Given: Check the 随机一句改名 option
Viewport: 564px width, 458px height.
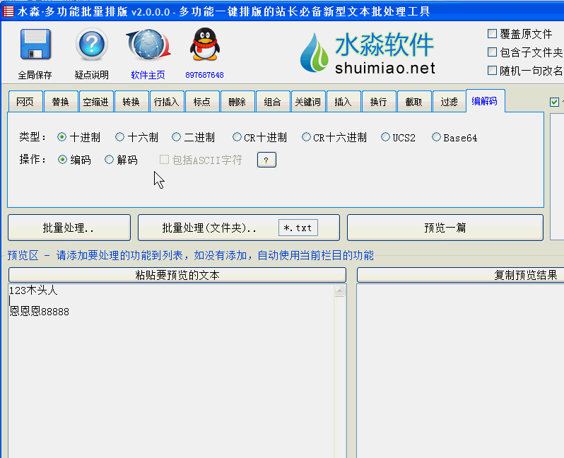Looking at the screenshot, I should pos(493,71).
